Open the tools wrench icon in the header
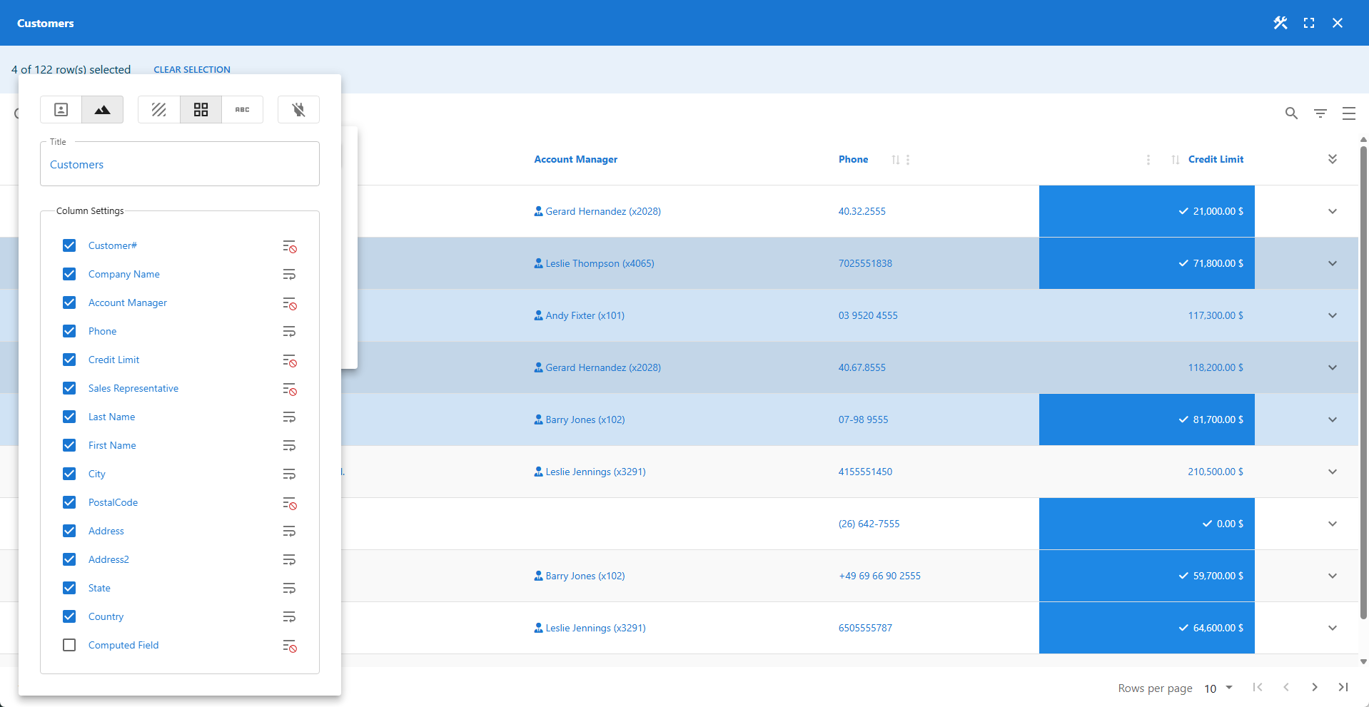 [1280, 23]
